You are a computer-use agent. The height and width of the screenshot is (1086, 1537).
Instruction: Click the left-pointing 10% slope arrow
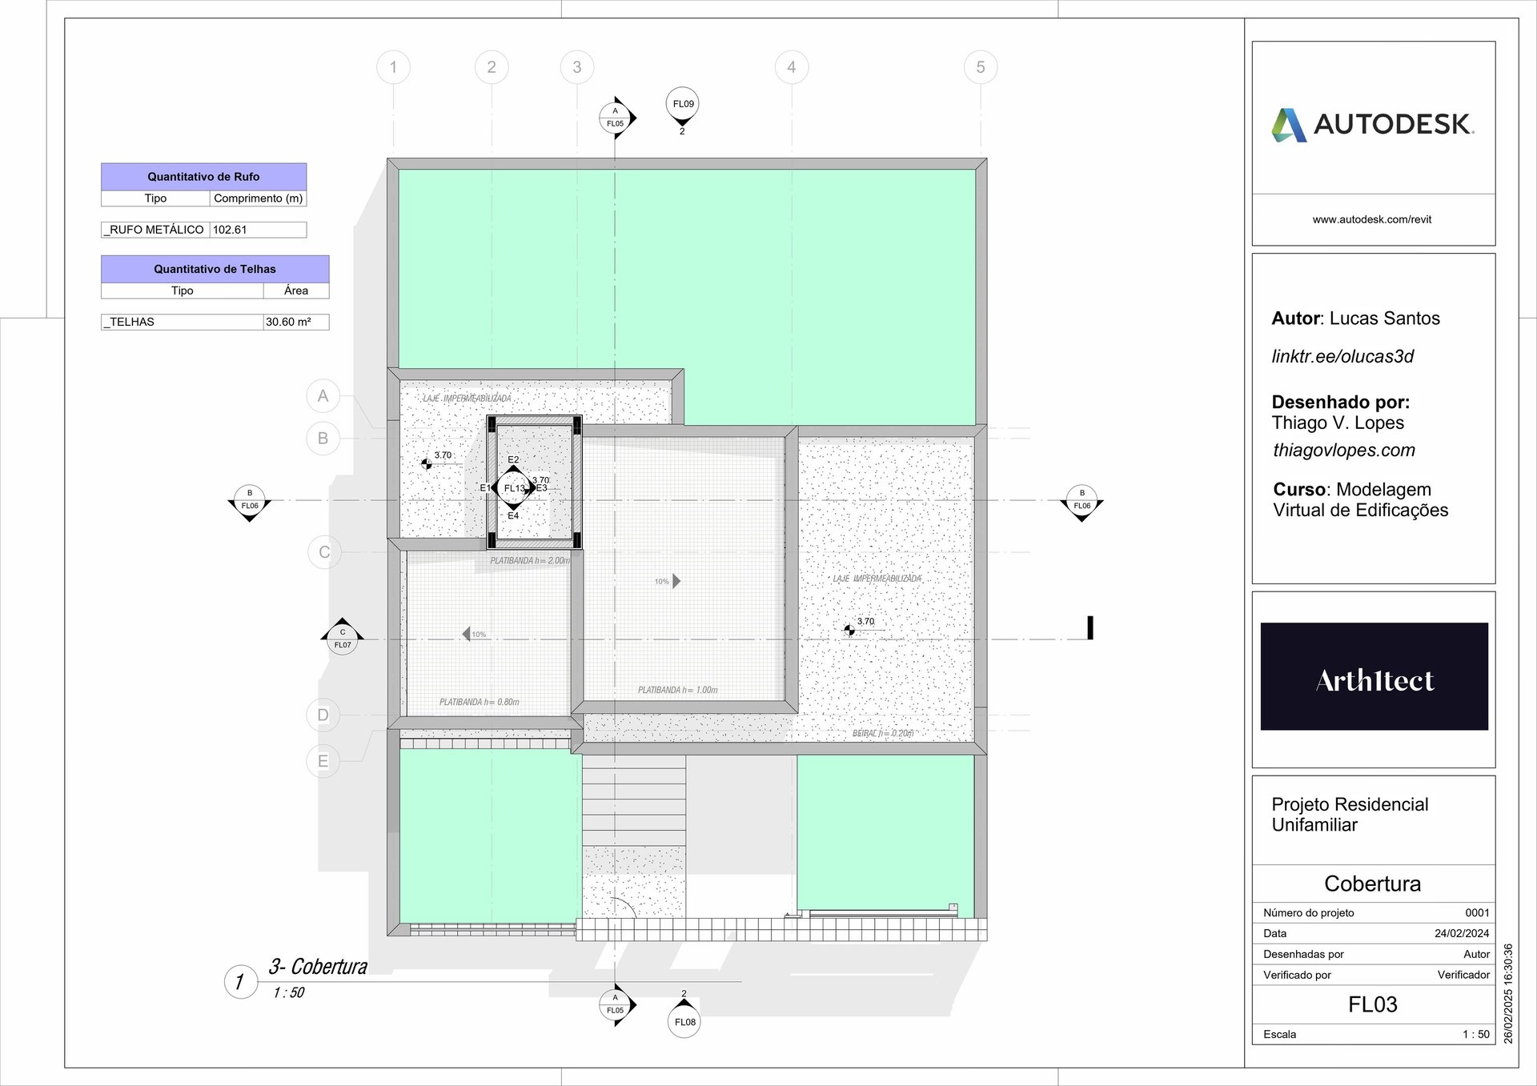click(x=466, y=634)
